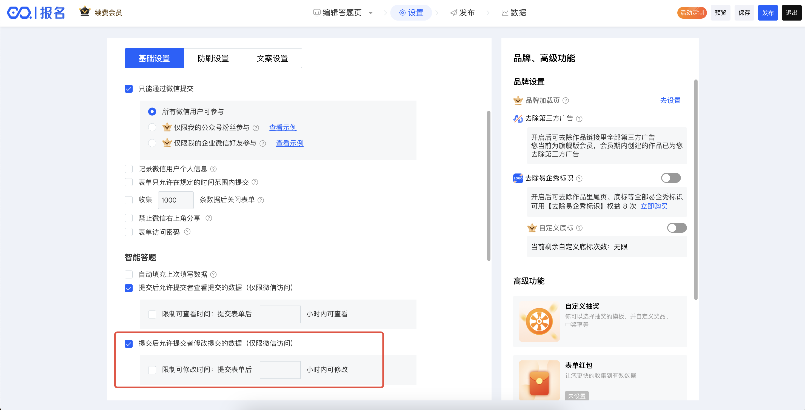Click help icon beside 禁止微信右上角分享
The image size is (805, 410).
click(x=209, y=218)
